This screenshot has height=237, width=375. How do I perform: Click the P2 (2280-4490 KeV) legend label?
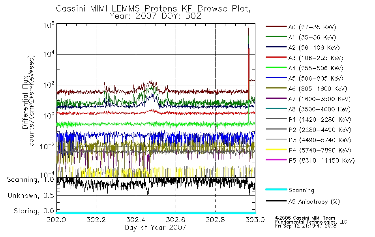[x=320, y=130]
